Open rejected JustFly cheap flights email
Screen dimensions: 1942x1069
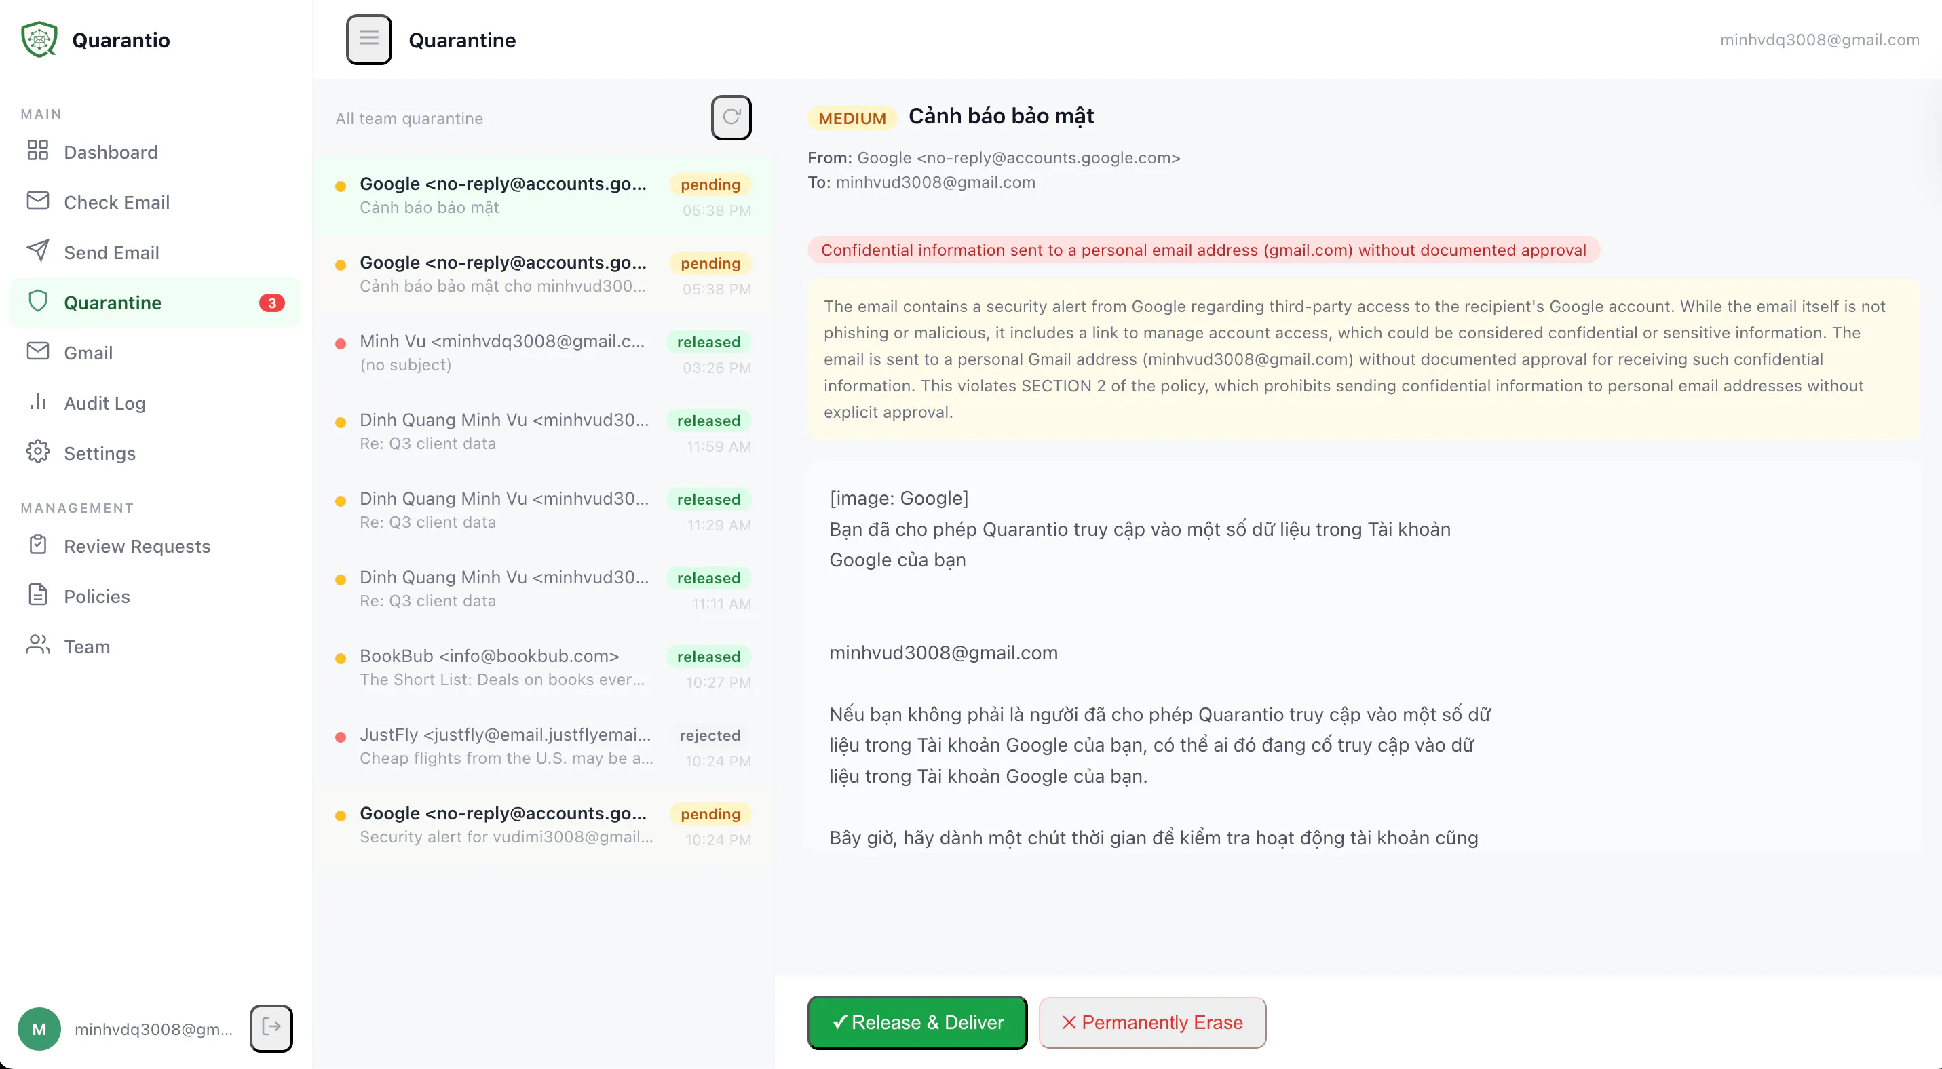[x=544, y=747]
